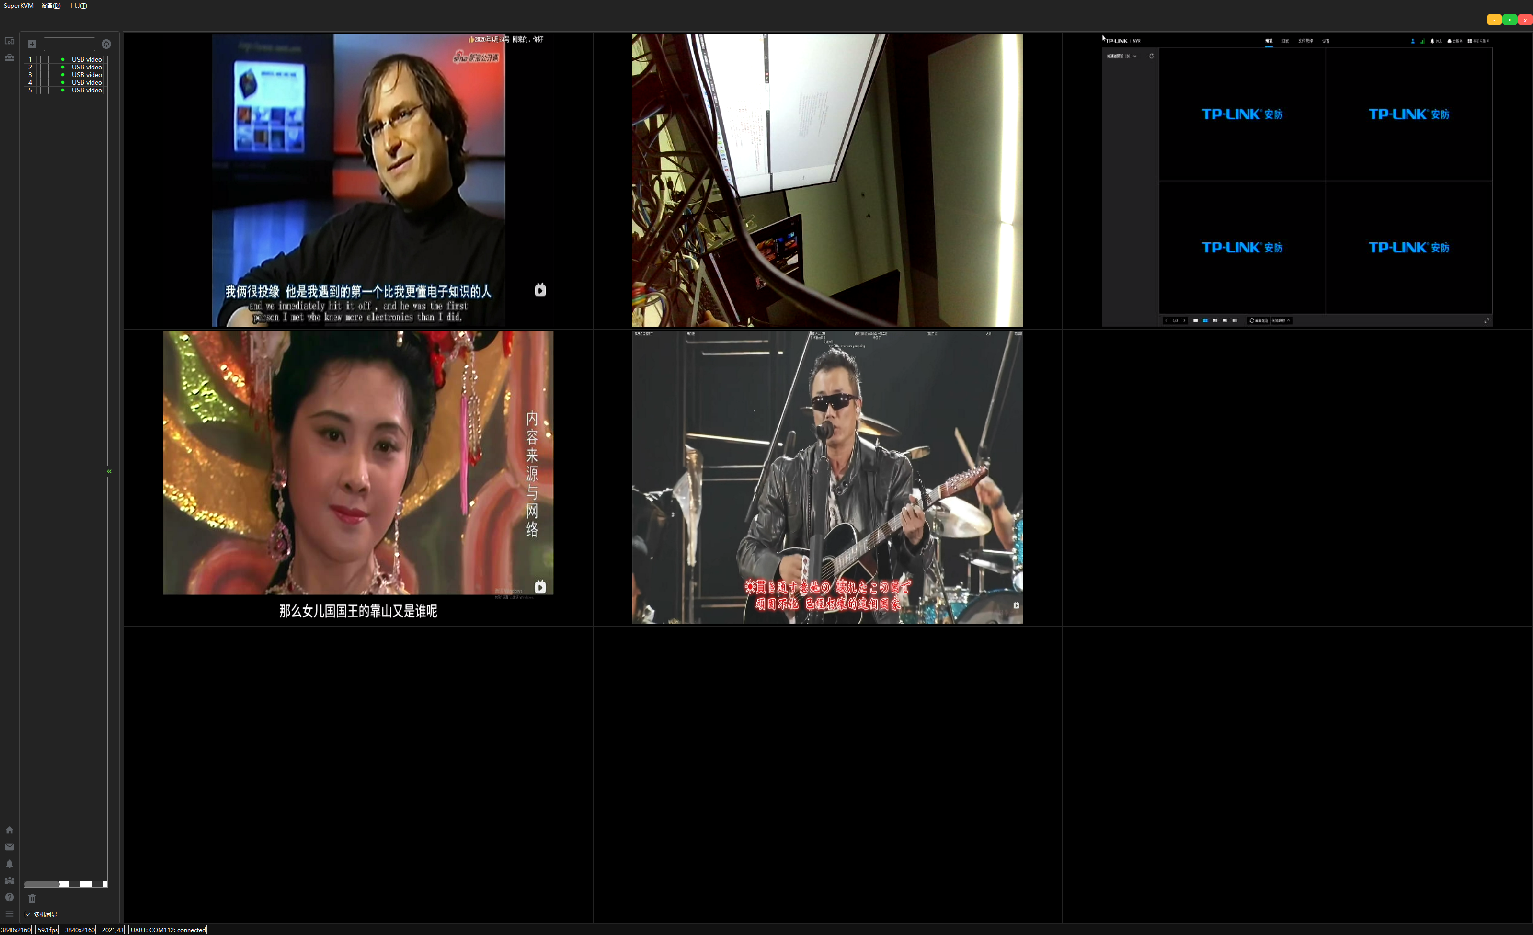Toggle the checkbox in device row 3
Image resolution: width=1533 pixels, height=935 pixels.
[x=44, y=75]
